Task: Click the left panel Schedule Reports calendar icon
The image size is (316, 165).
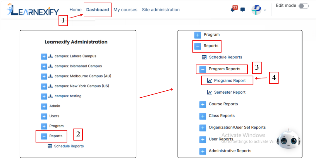Action: (50, 146)
